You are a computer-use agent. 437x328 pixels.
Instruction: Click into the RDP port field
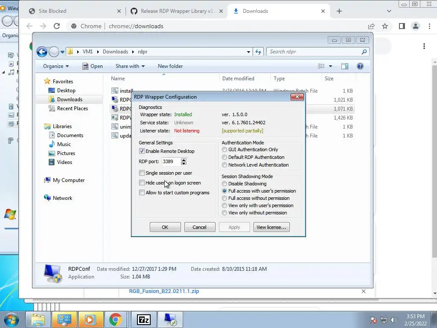tap(171, 161)
